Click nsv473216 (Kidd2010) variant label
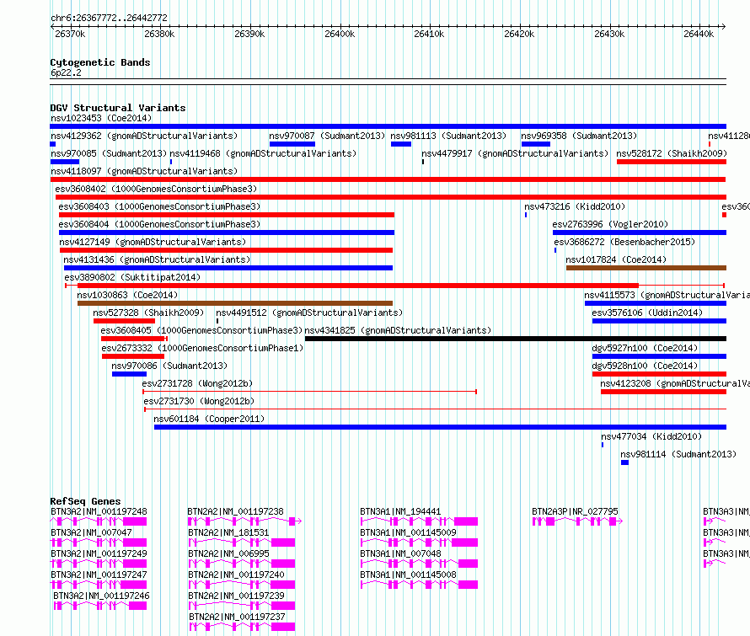Screen dimensions: 750x636 575,206
